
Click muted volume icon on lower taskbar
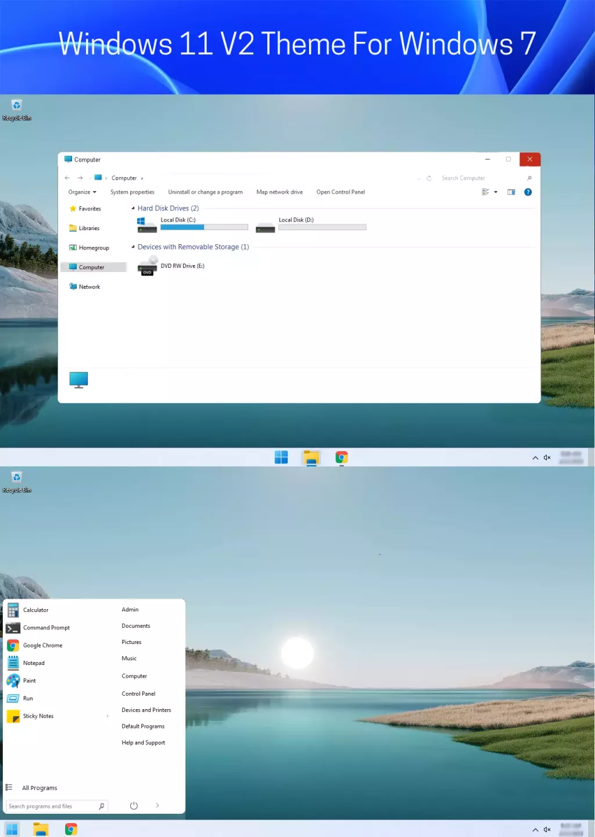547,830
